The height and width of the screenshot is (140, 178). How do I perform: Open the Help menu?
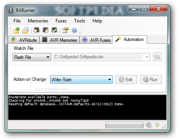tap(97, 21)
